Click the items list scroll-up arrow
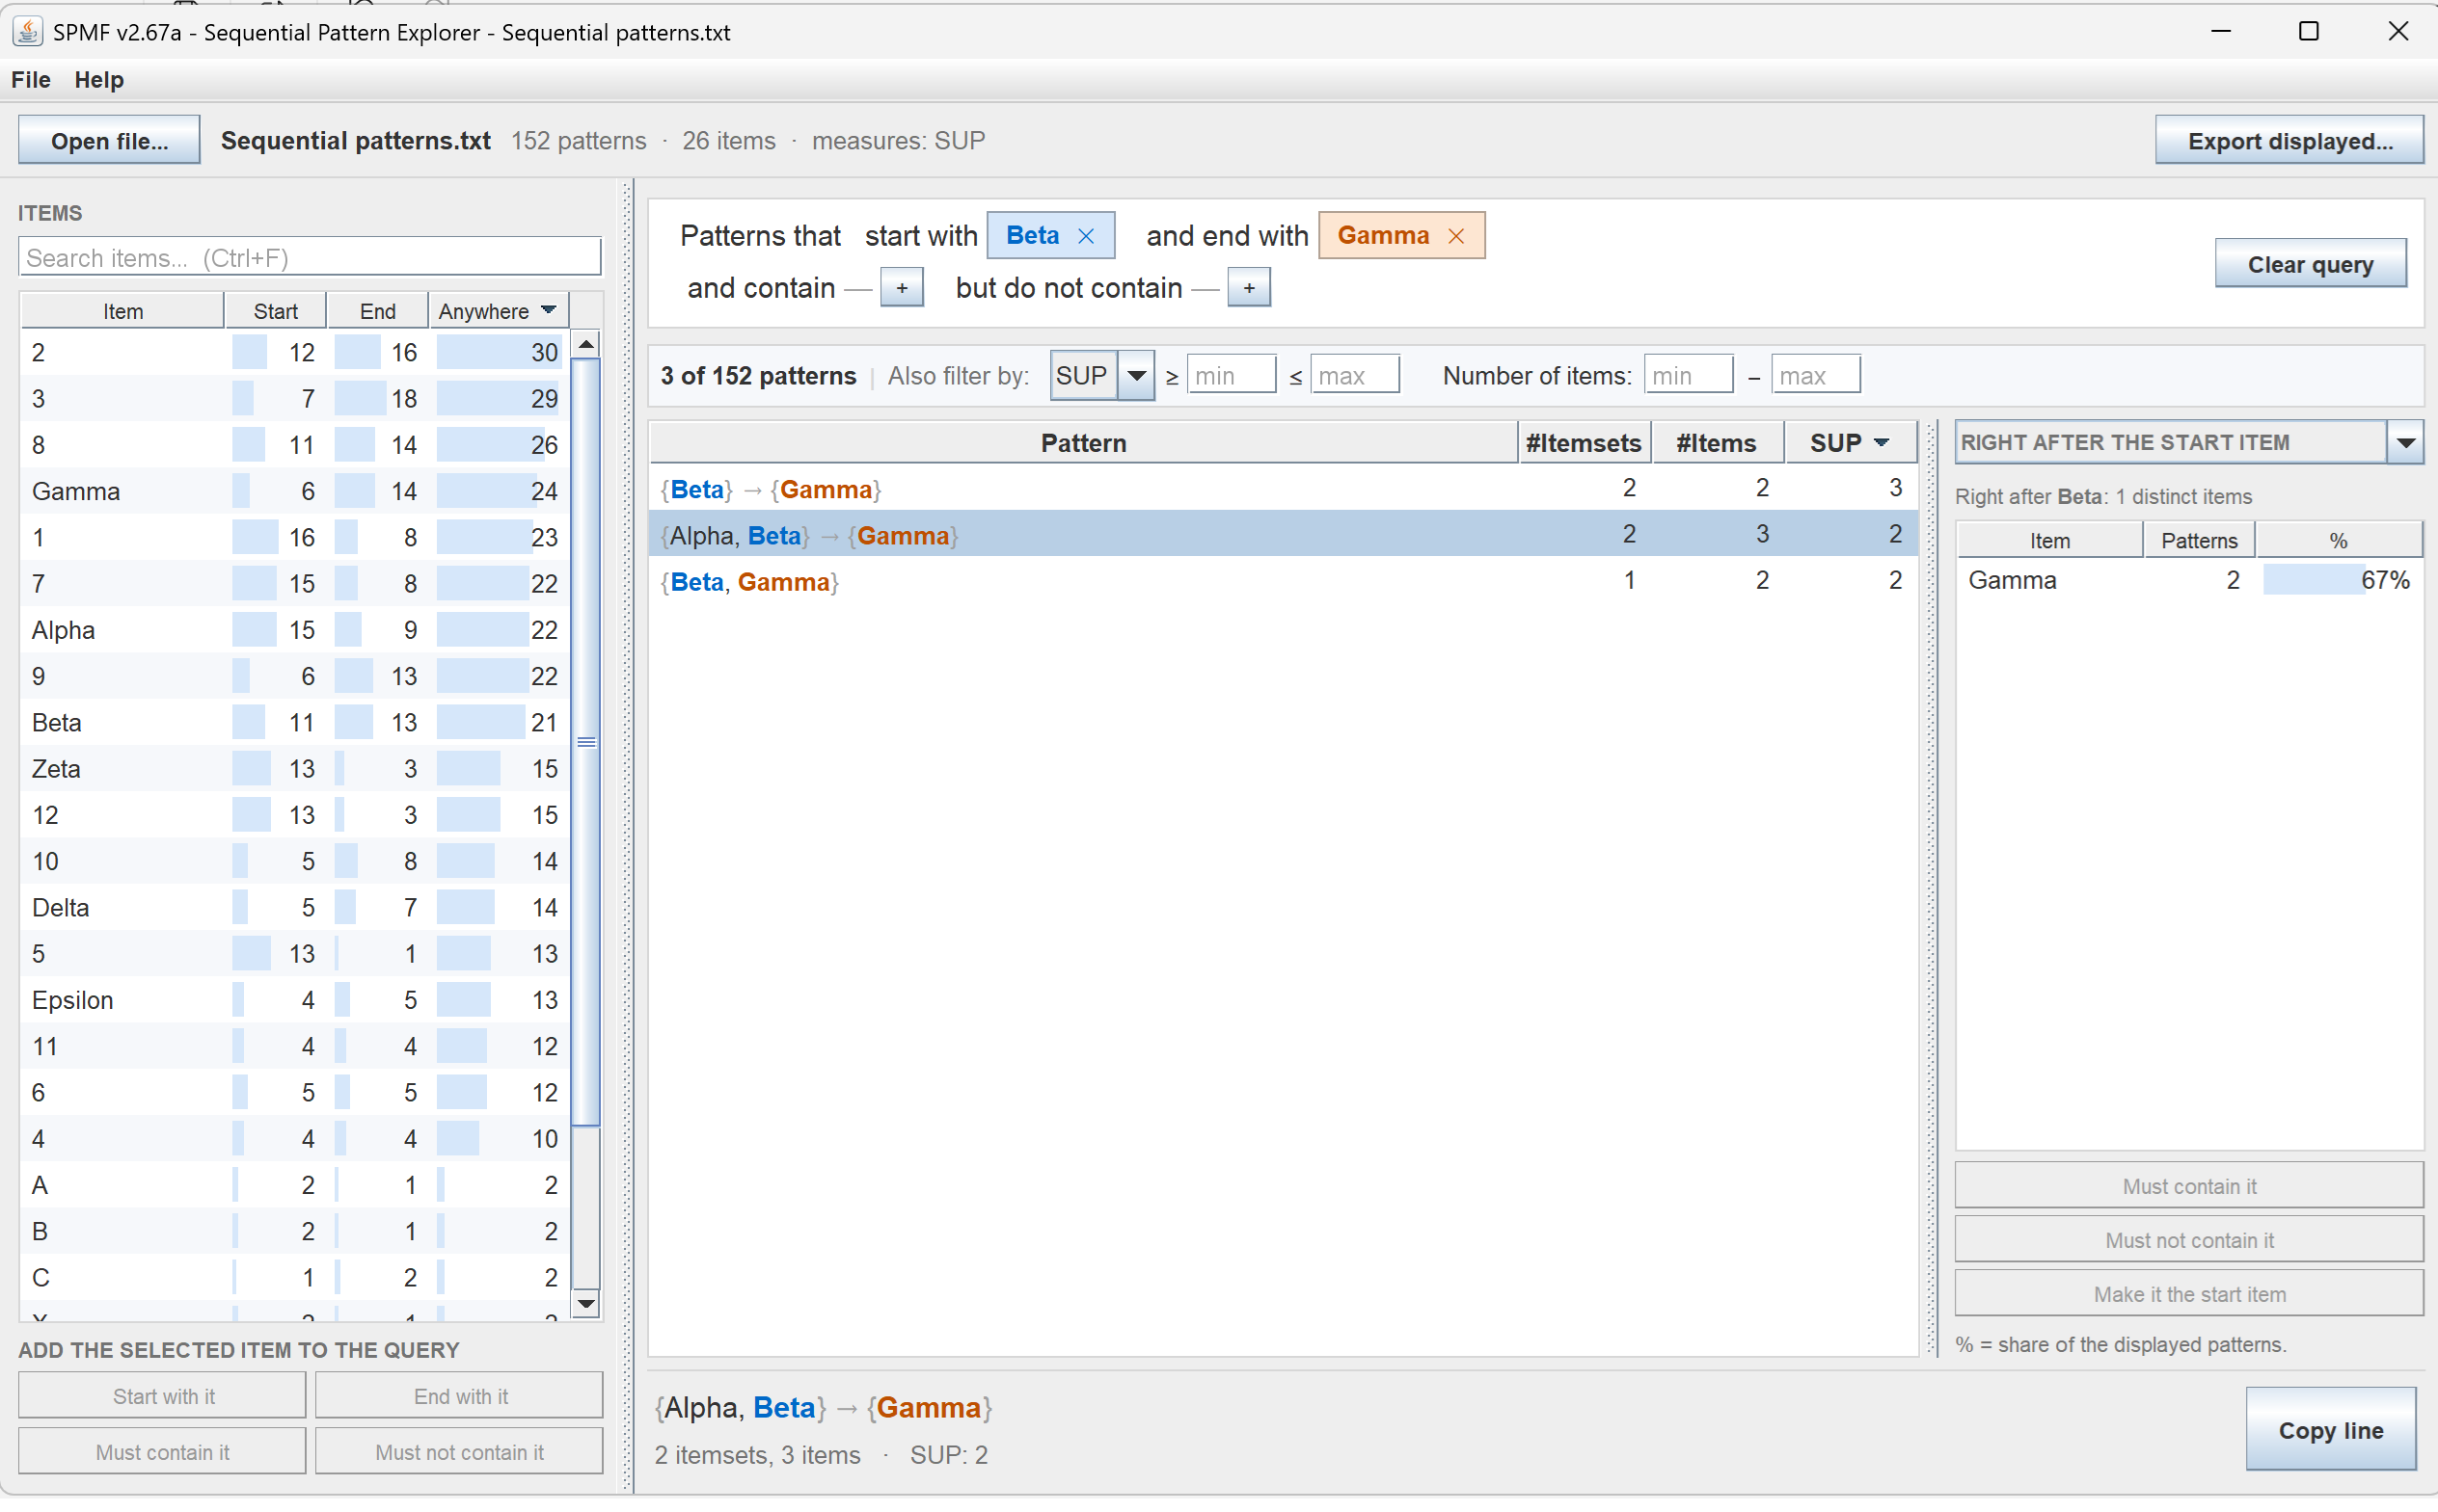The height and width of the screenshot is (1512, 2438). [x=586, y=344]
